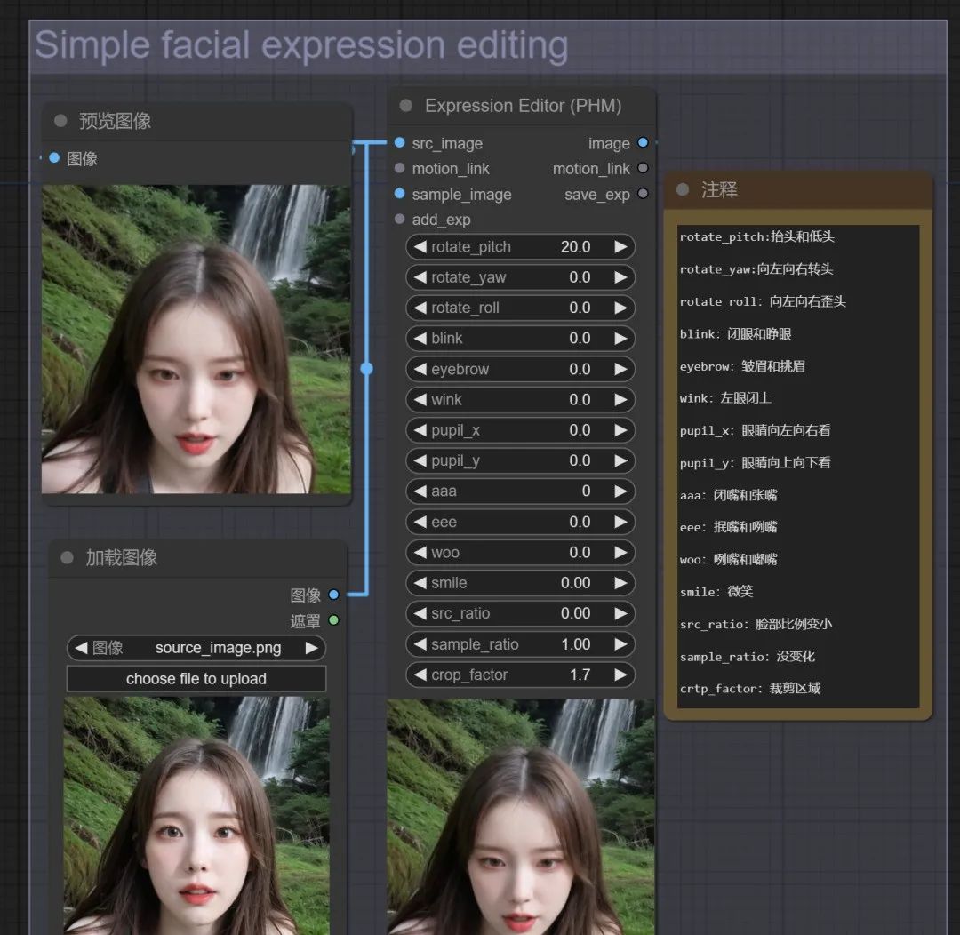Image resolution: width=960 pixels, height=935 pixels.
Task: Increase rotate_roll with its right arrow
Action: click(x=620, y=308)
